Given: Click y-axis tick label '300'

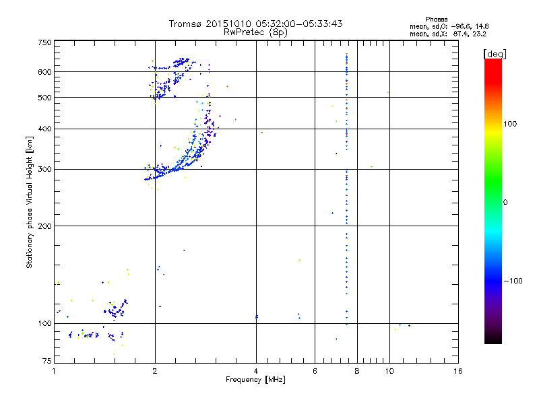Looking at the screenshot, I should [x=45, y=170].
